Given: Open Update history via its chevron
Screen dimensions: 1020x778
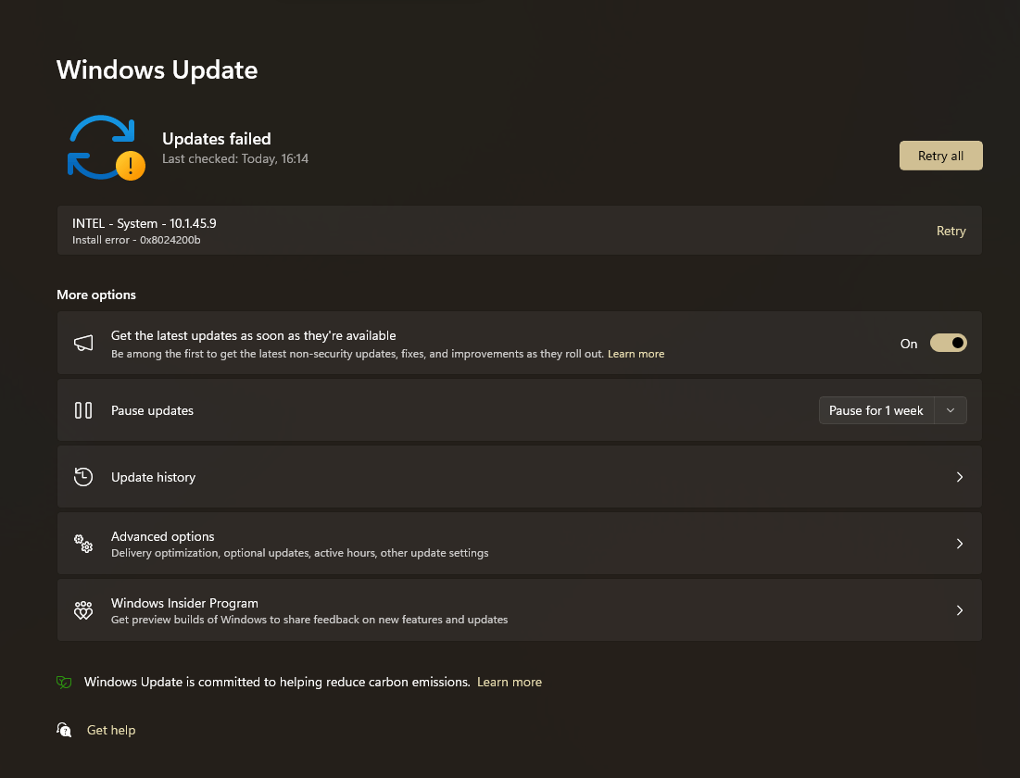Looking at the screenshot, I should (x=960, y=477).
